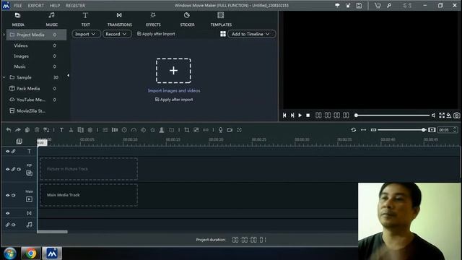
Task: Adjust the 00:05 duration stepper arrows
Action: [455, 130]
